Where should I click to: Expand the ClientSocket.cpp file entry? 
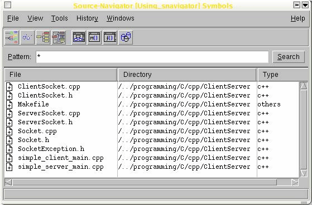(x=9, y=87)
